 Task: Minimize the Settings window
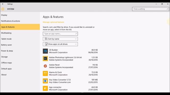coord(156,4)
